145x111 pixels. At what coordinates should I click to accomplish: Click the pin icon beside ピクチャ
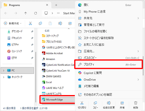coord(32,45)
